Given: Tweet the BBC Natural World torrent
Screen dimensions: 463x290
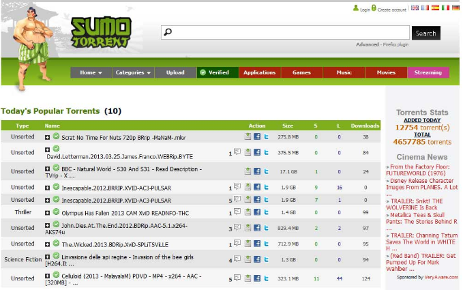Looking at the screenshot, I should tap(266, 171).
